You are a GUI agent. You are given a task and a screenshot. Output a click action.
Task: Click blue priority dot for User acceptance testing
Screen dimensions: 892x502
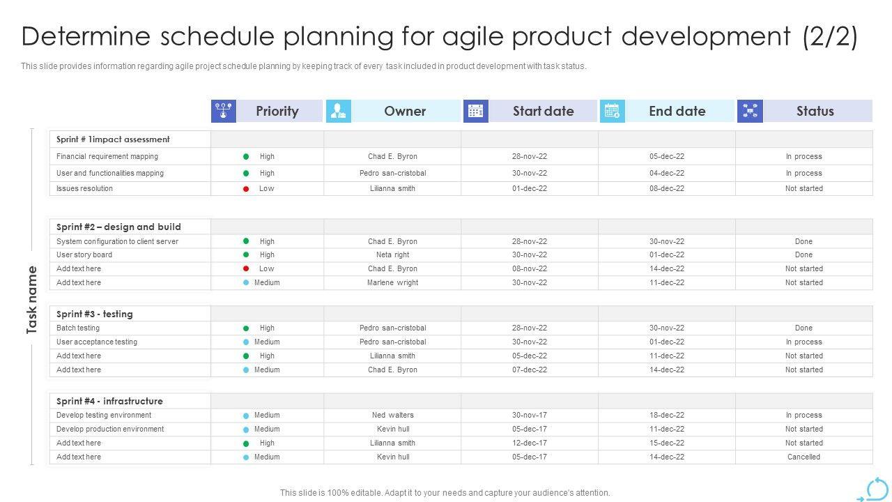click(x=246, y=342)
